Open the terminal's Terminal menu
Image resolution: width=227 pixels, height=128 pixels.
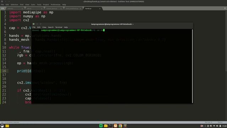(x=59, y=27)
